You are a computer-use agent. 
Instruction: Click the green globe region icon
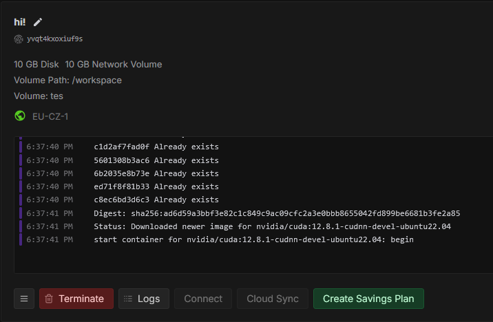[20, 116]
